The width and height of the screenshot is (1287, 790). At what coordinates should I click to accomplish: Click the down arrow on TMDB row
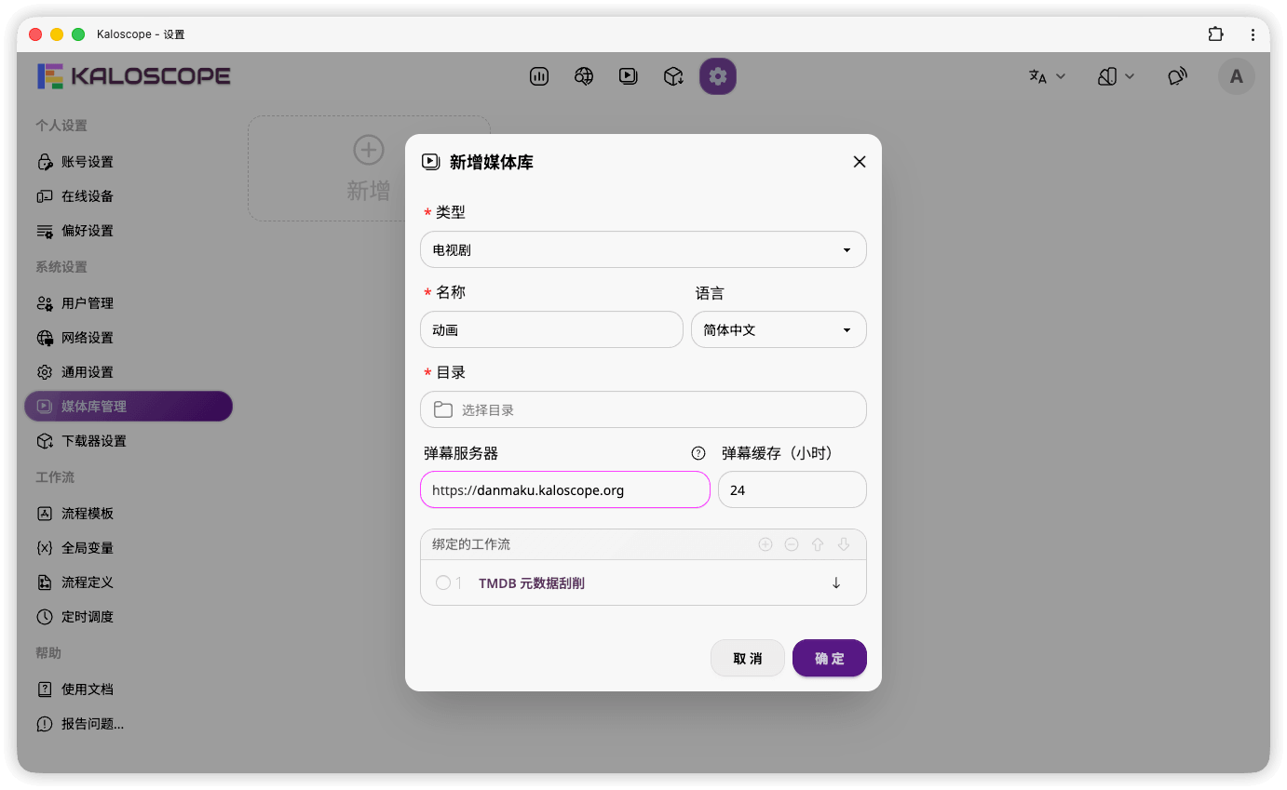tap(836, 582)
